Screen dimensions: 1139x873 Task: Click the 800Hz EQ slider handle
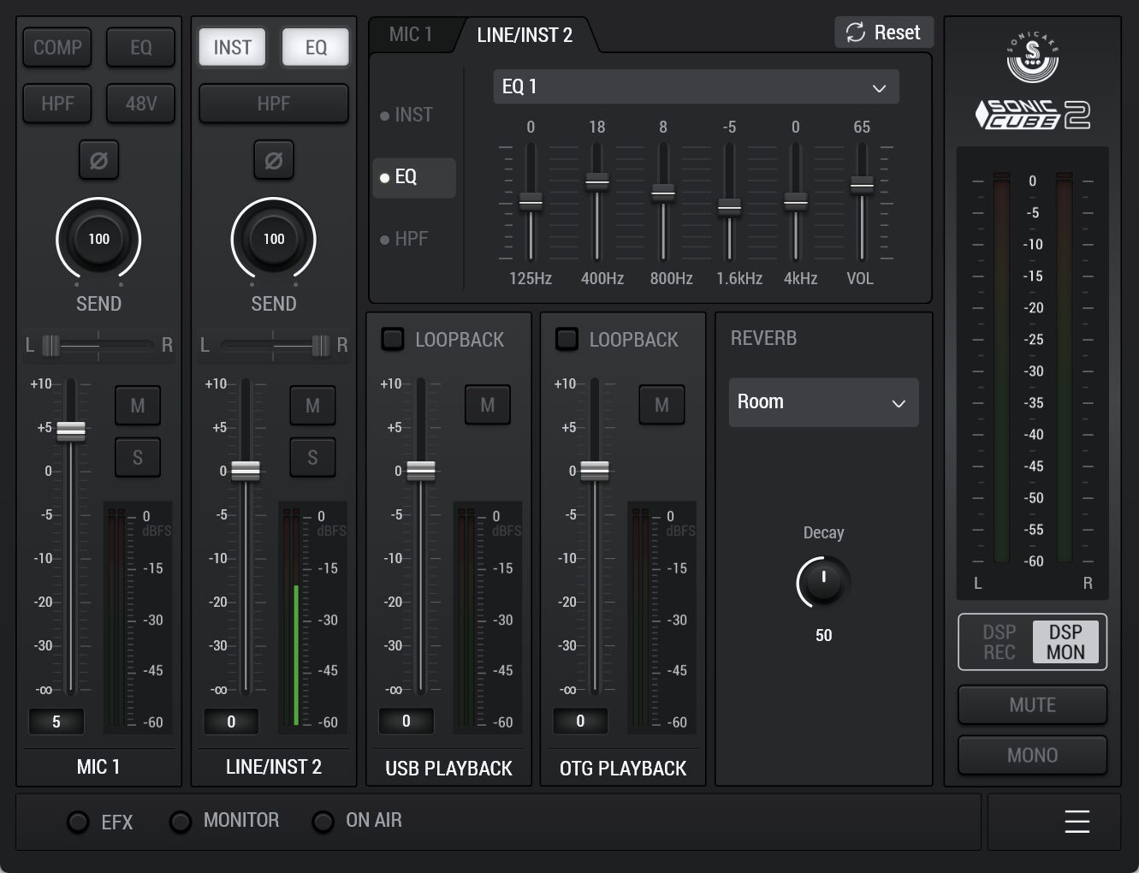pos(663,193)
